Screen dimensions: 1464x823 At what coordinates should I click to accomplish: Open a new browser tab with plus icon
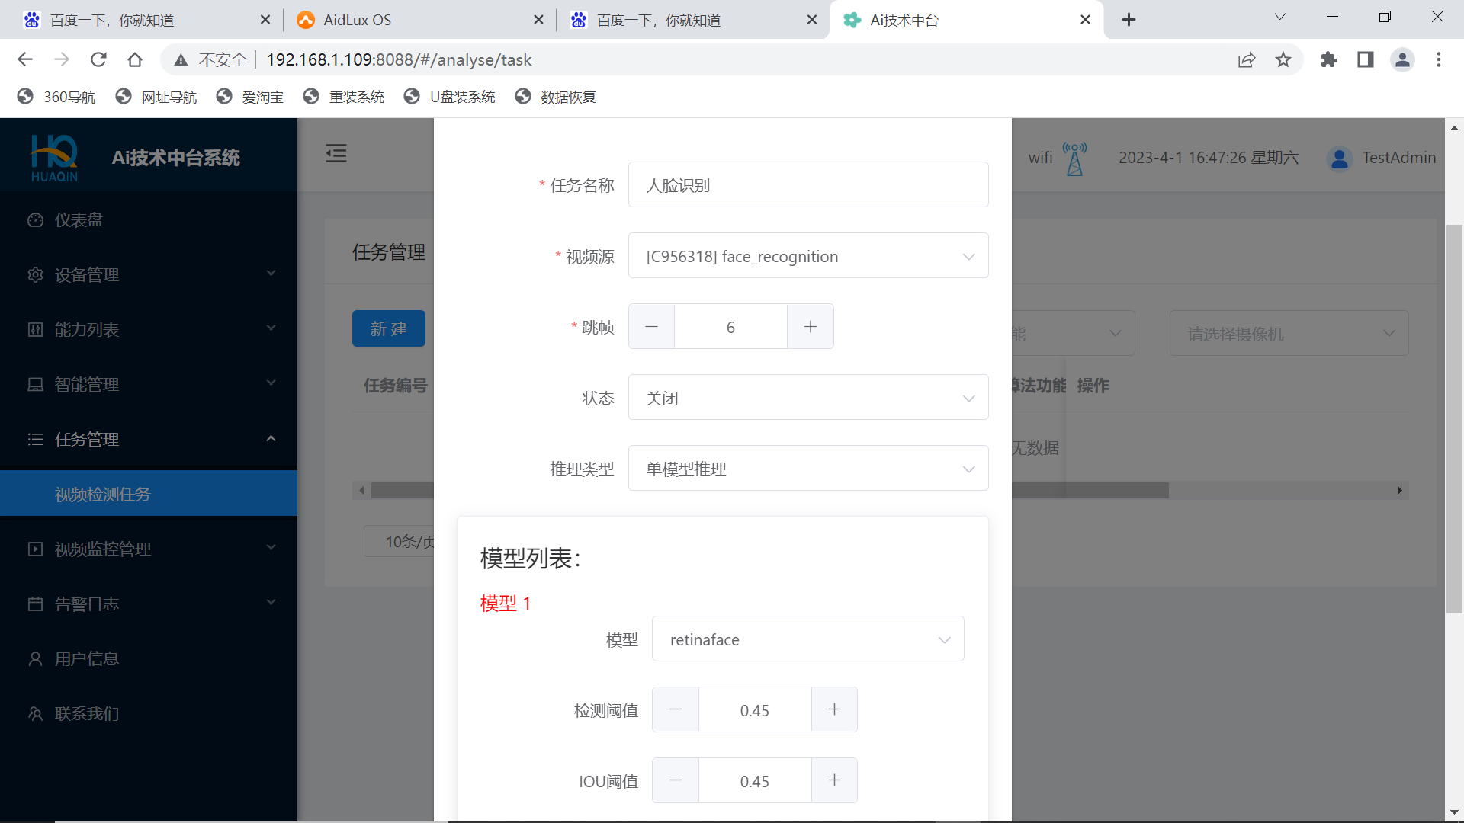click(x=1129, y=20)
